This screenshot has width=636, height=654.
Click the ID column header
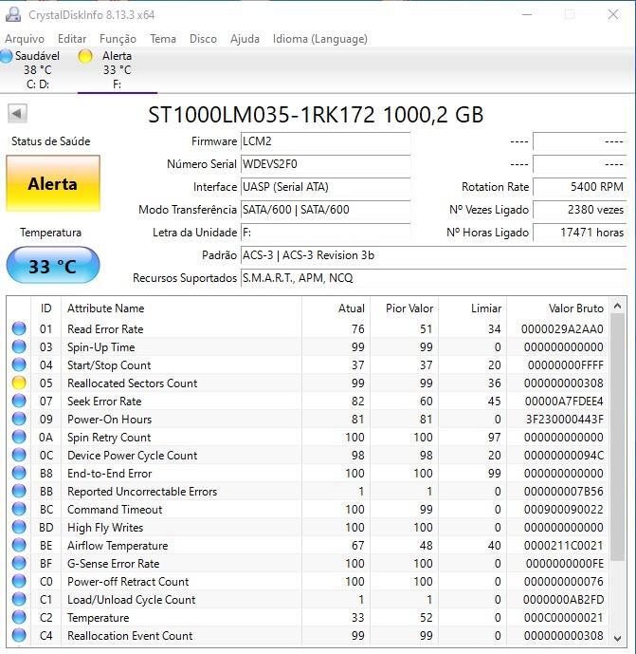click(x=45, y=308)
